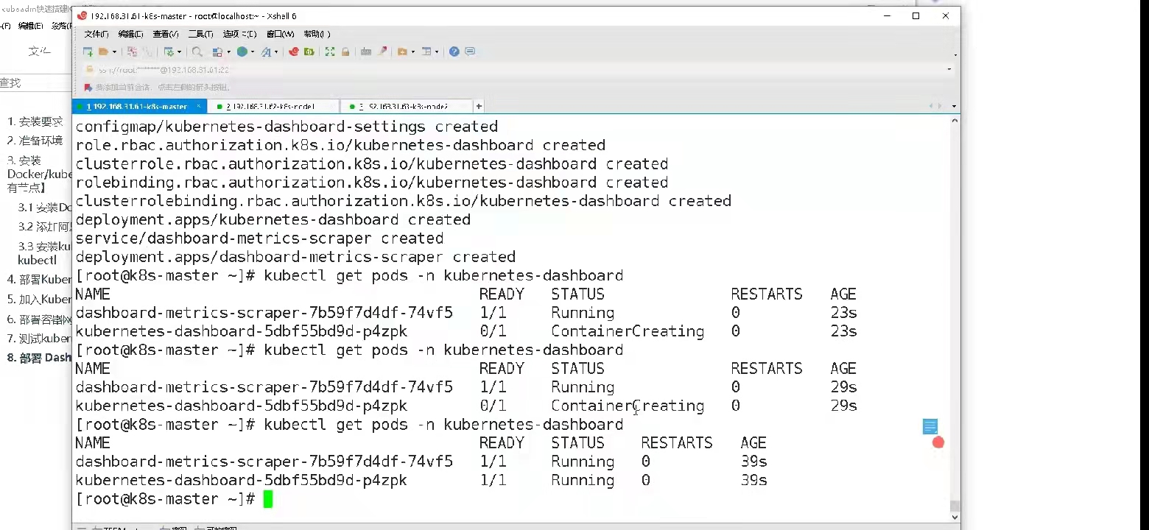Viewport: 1149px width, 530px height.
Task: Expand the properties gear dropdown arrow
Action: point(179,52)
